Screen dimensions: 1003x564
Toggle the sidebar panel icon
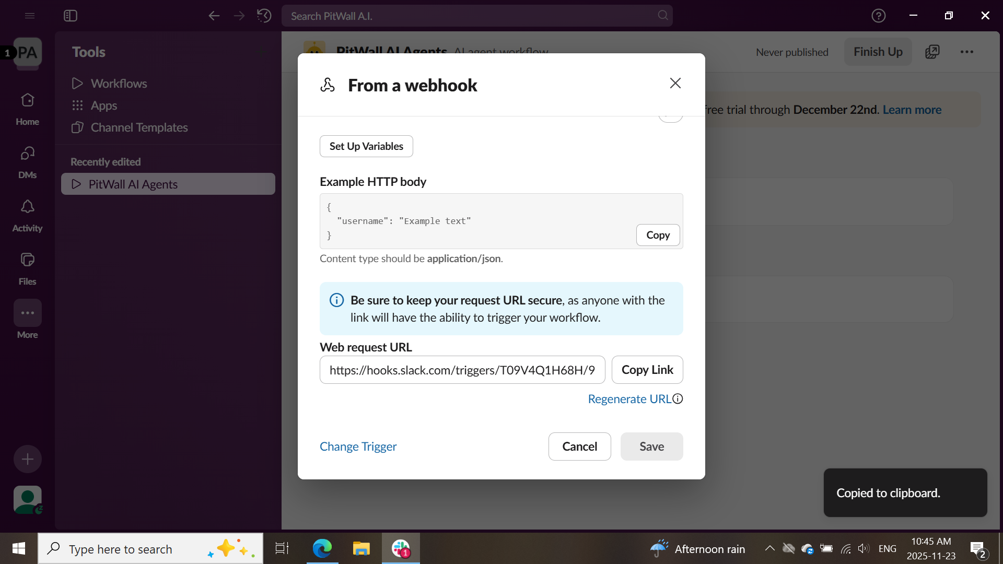click(x=71, y=16)
